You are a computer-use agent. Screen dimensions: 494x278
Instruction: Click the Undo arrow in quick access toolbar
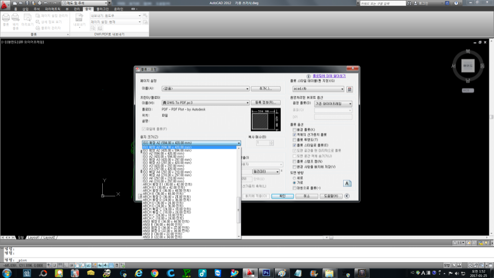[46, 3]
